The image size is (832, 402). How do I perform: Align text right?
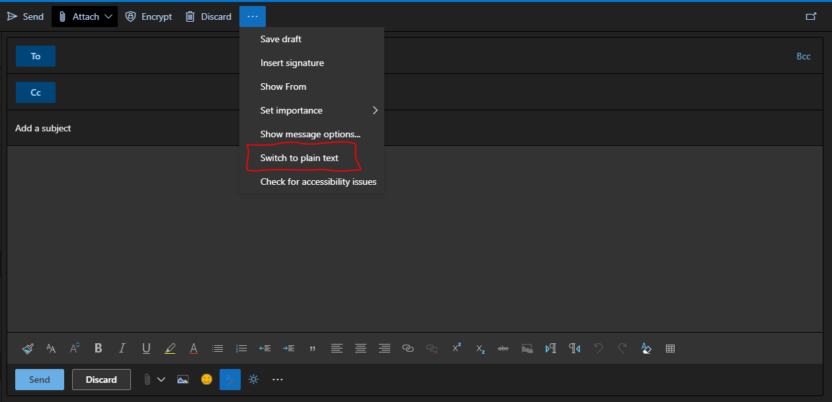pyautogui.click(x=384, y=349)
